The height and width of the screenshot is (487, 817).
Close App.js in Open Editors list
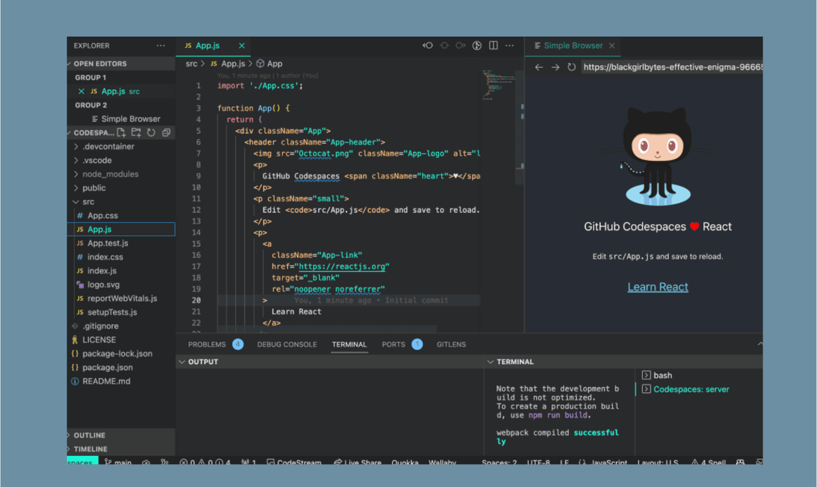click(81, 91)
